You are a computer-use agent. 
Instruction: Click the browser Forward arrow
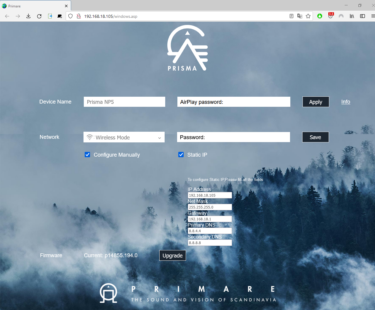pyautogui.click(x=18, y=16)
